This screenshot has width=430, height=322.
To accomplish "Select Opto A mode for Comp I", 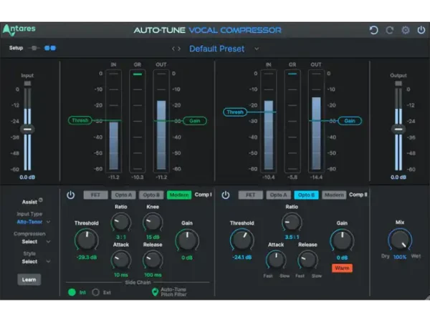I will click(x=123, y=195).
